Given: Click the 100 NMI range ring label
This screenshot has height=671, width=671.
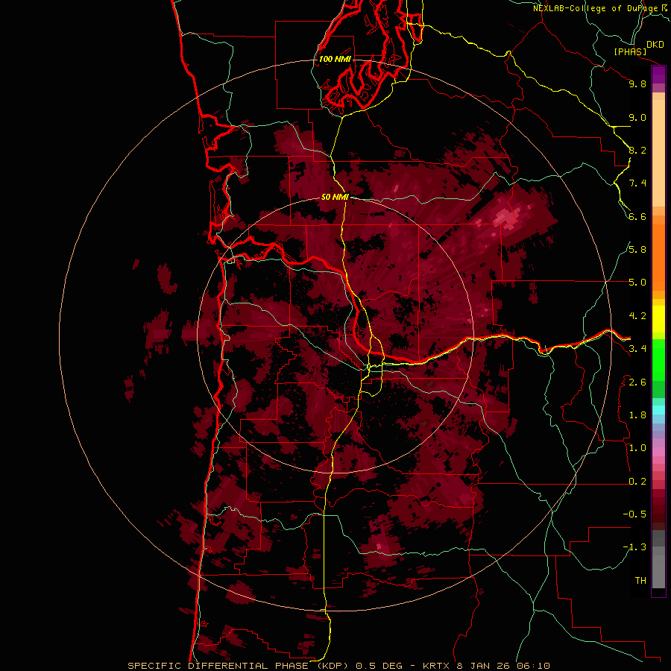Looking at the screenshot, I should point(335,59).
